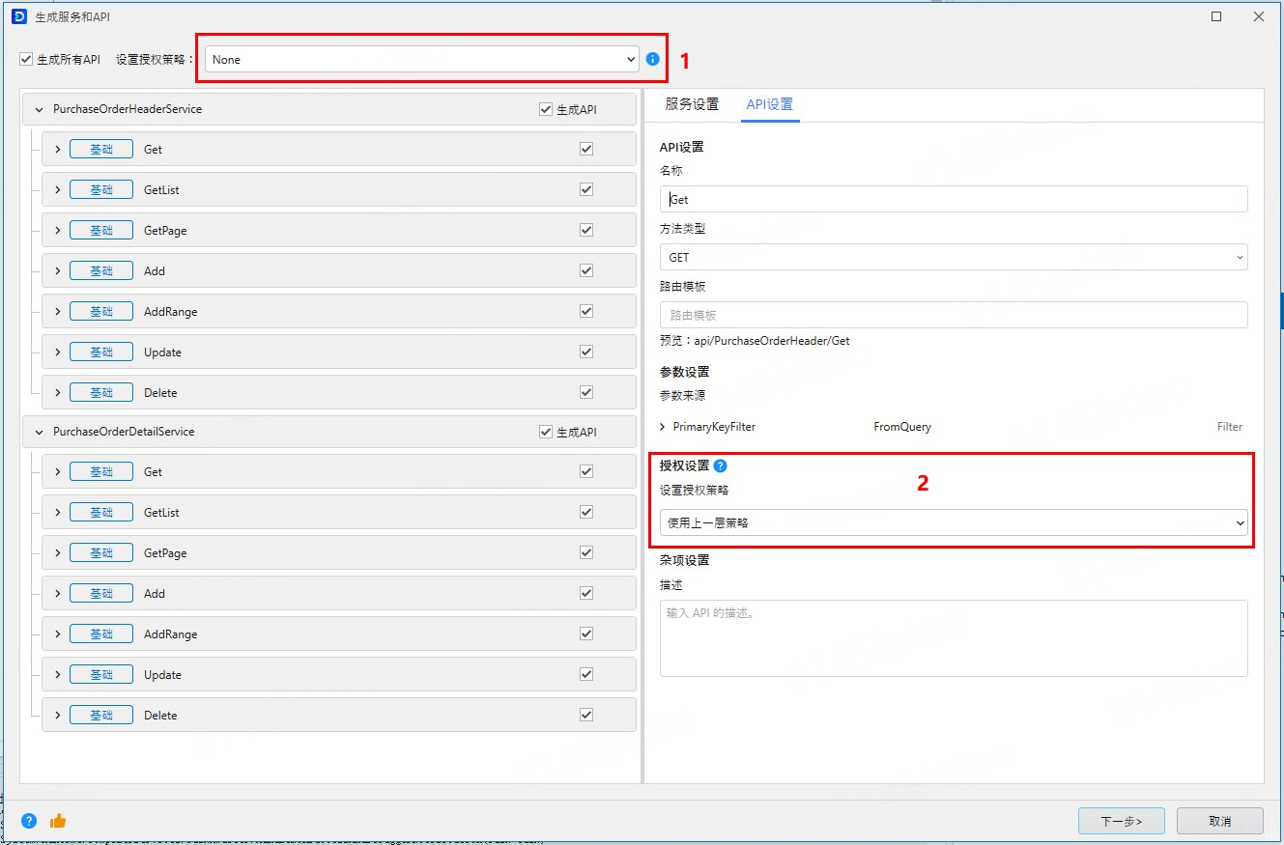Screen dimensions: 1284x845
Task: Click the 路由模板 input field
Action: click(x=953, y=315)
